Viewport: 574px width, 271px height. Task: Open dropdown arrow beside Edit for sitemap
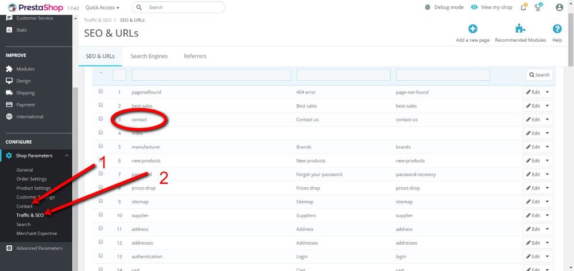pyautogui.click(x=548, y=202)
